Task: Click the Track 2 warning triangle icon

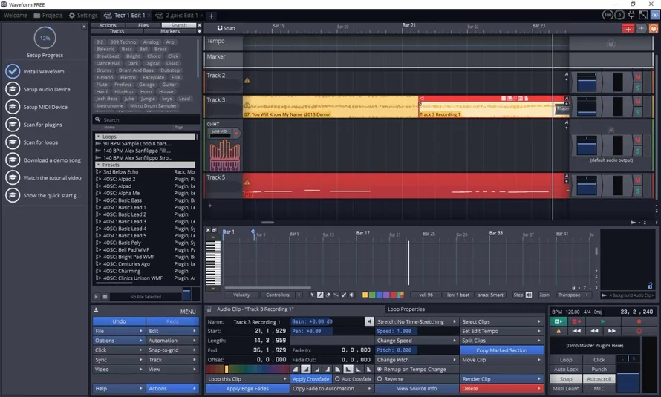Action: pos(247,80)
